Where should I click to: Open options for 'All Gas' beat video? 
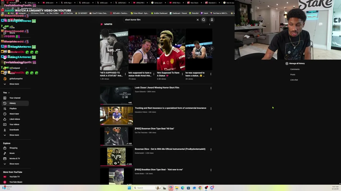[211, 129]
